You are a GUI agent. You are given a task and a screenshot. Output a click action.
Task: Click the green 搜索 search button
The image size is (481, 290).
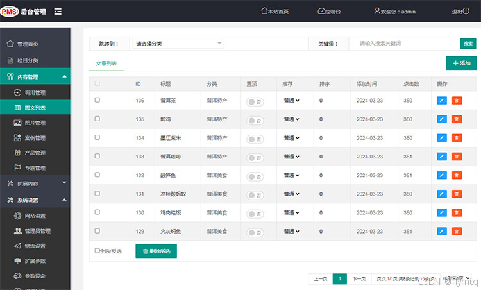(x=468, y=44)
